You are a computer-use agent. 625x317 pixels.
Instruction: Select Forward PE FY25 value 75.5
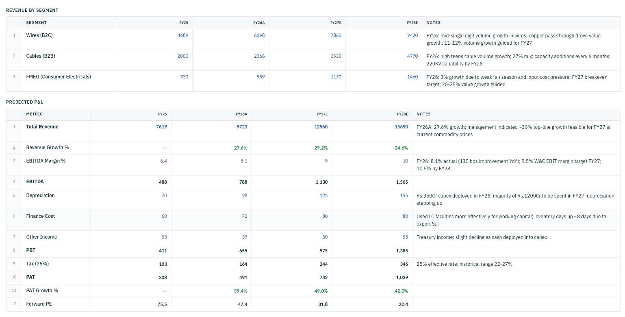point(162,304)
